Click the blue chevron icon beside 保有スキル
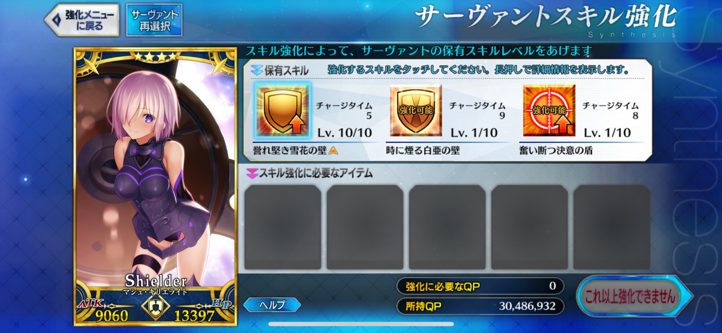 257,70
